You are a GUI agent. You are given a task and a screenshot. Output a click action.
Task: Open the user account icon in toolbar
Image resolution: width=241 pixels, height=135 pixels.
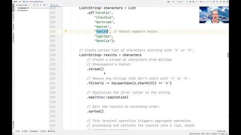point(168,1)
